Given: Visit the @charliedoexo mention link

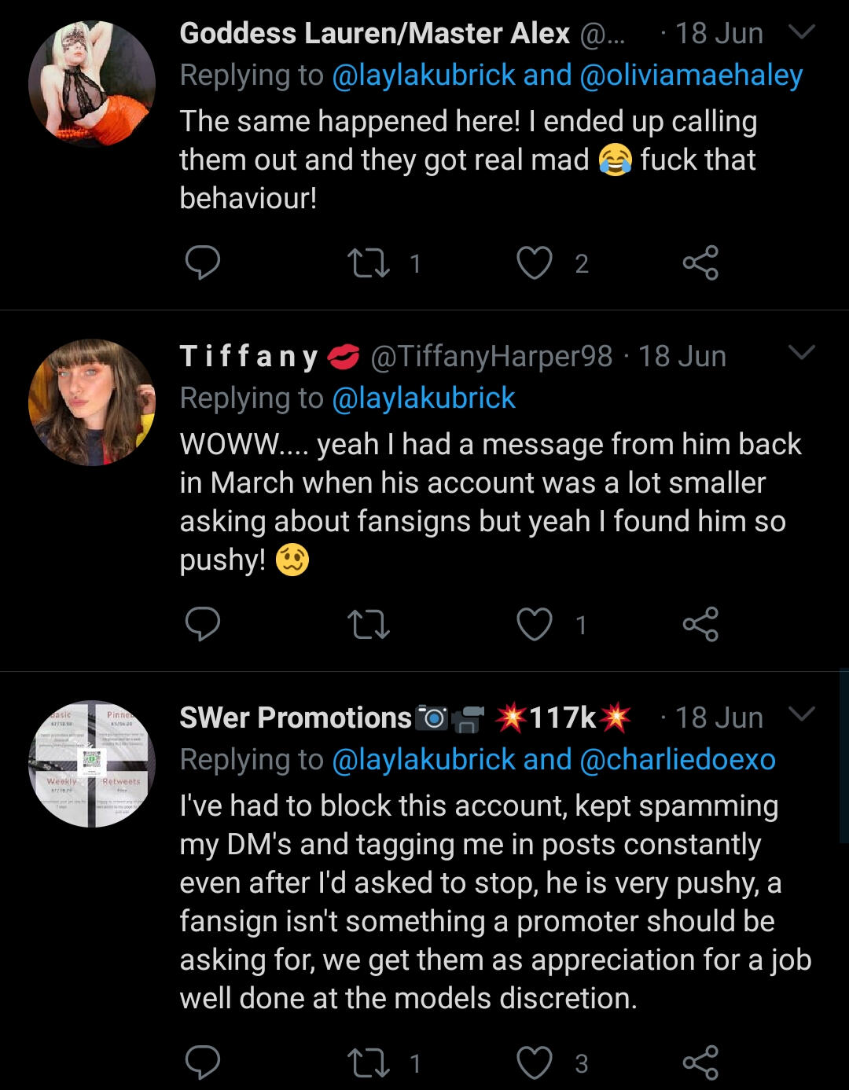Looking at the screenshot, I should click(677, 760).
